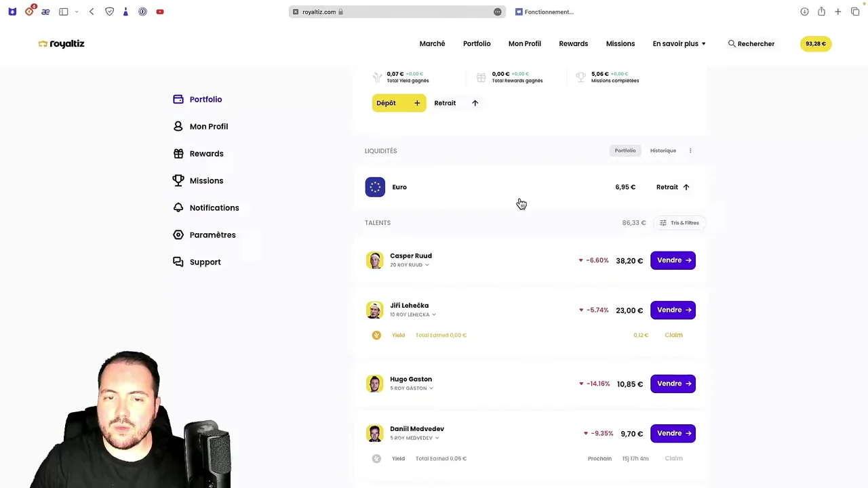Open the three-dot menu beside Historique
This screenshot has height=488, width=868.
coord(690,150)
